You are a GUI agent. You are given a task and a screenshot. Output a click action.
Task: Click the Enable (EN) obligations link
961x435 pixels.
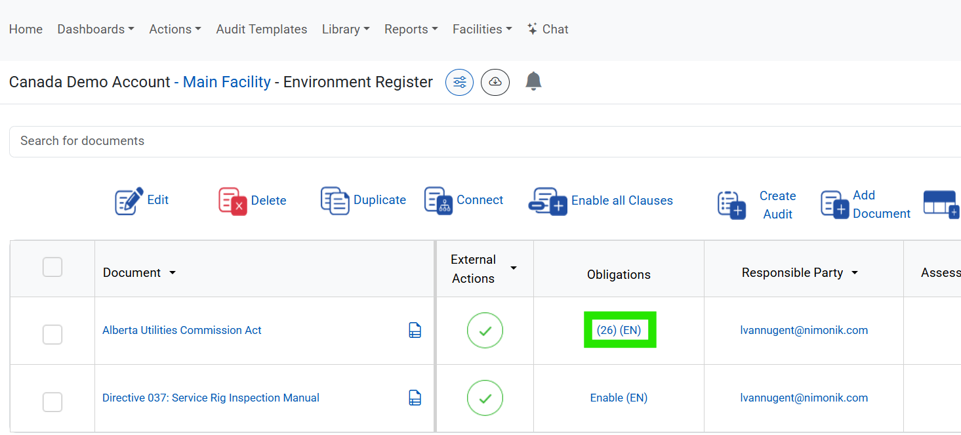[619, 398]
